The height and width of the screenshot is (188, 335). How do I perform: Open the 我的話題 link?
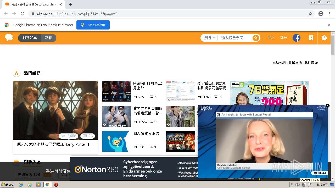pyautogui.click(x=311, y=63)
